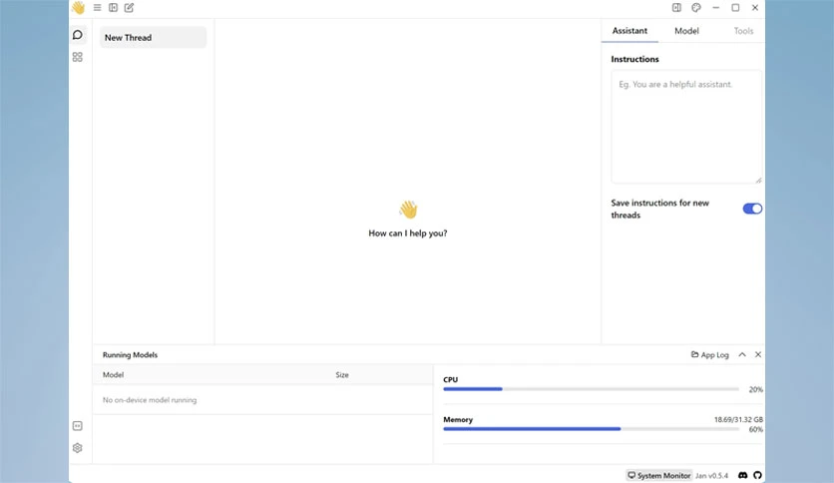Open the local API server icon
The image size is (834, 483).
(x=78, y=426)
